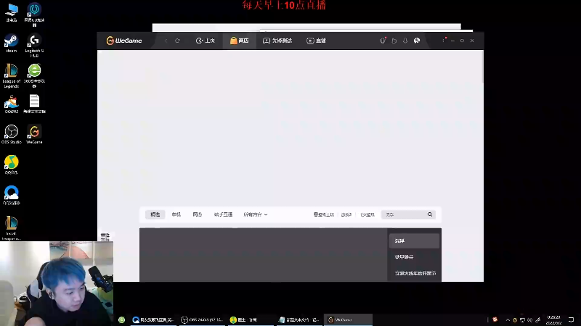Expand the 所有内容 dropdown in the store
Screen dimensions: 581x326
256,214
